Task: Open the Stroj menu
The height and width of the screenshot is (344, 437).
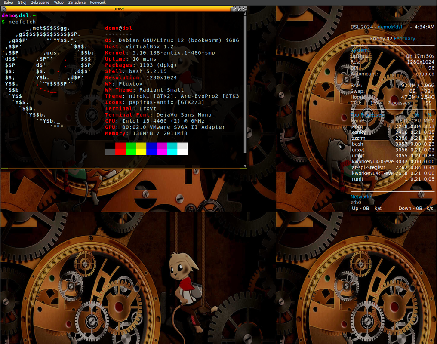Action: (22, 3)
